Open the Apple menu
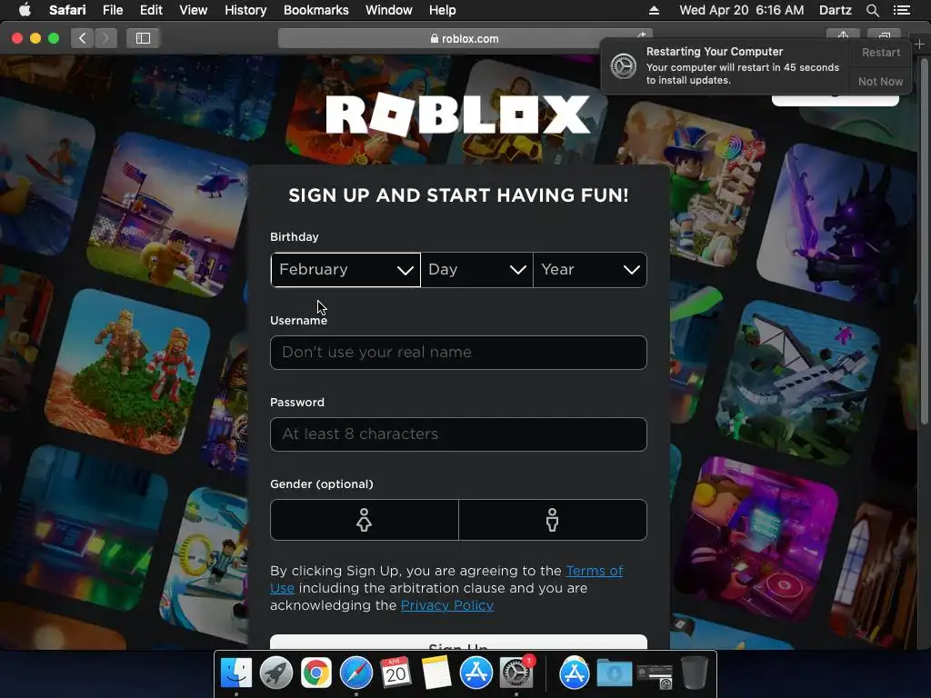Image resolution: width=931 pixels, height=698 pixels. [x=25, y=10]
